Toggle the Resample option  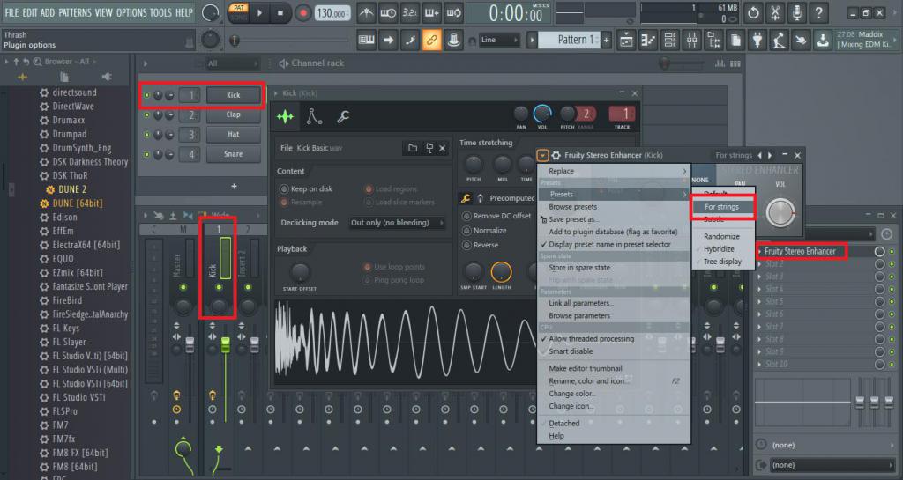(x=284, y=203)
